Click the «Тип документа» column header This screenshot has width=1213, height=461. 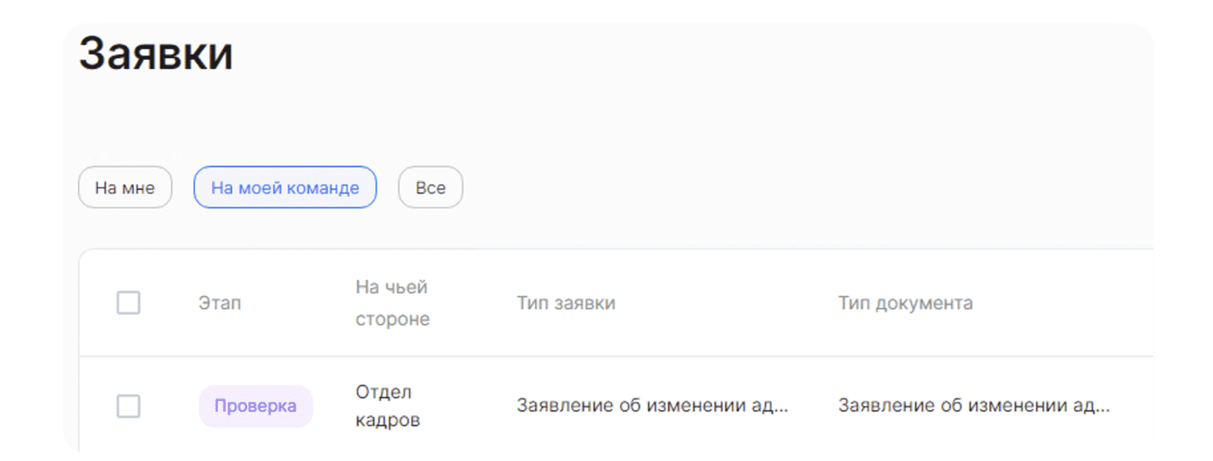[906, 303]
